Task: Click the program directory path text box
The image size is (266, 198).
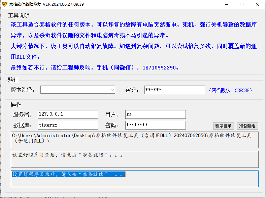Action: tap(135, 140)
